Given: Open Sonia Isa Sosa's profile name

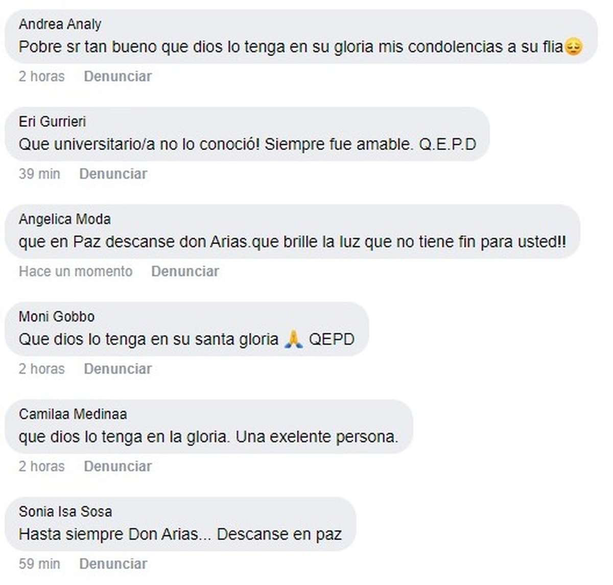Looking at the screenshot, I should coord(65,511).
